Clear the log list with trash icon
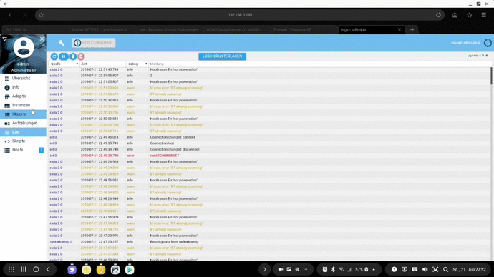The width and height of the screenshot is (494, 277). coord(73,56)
